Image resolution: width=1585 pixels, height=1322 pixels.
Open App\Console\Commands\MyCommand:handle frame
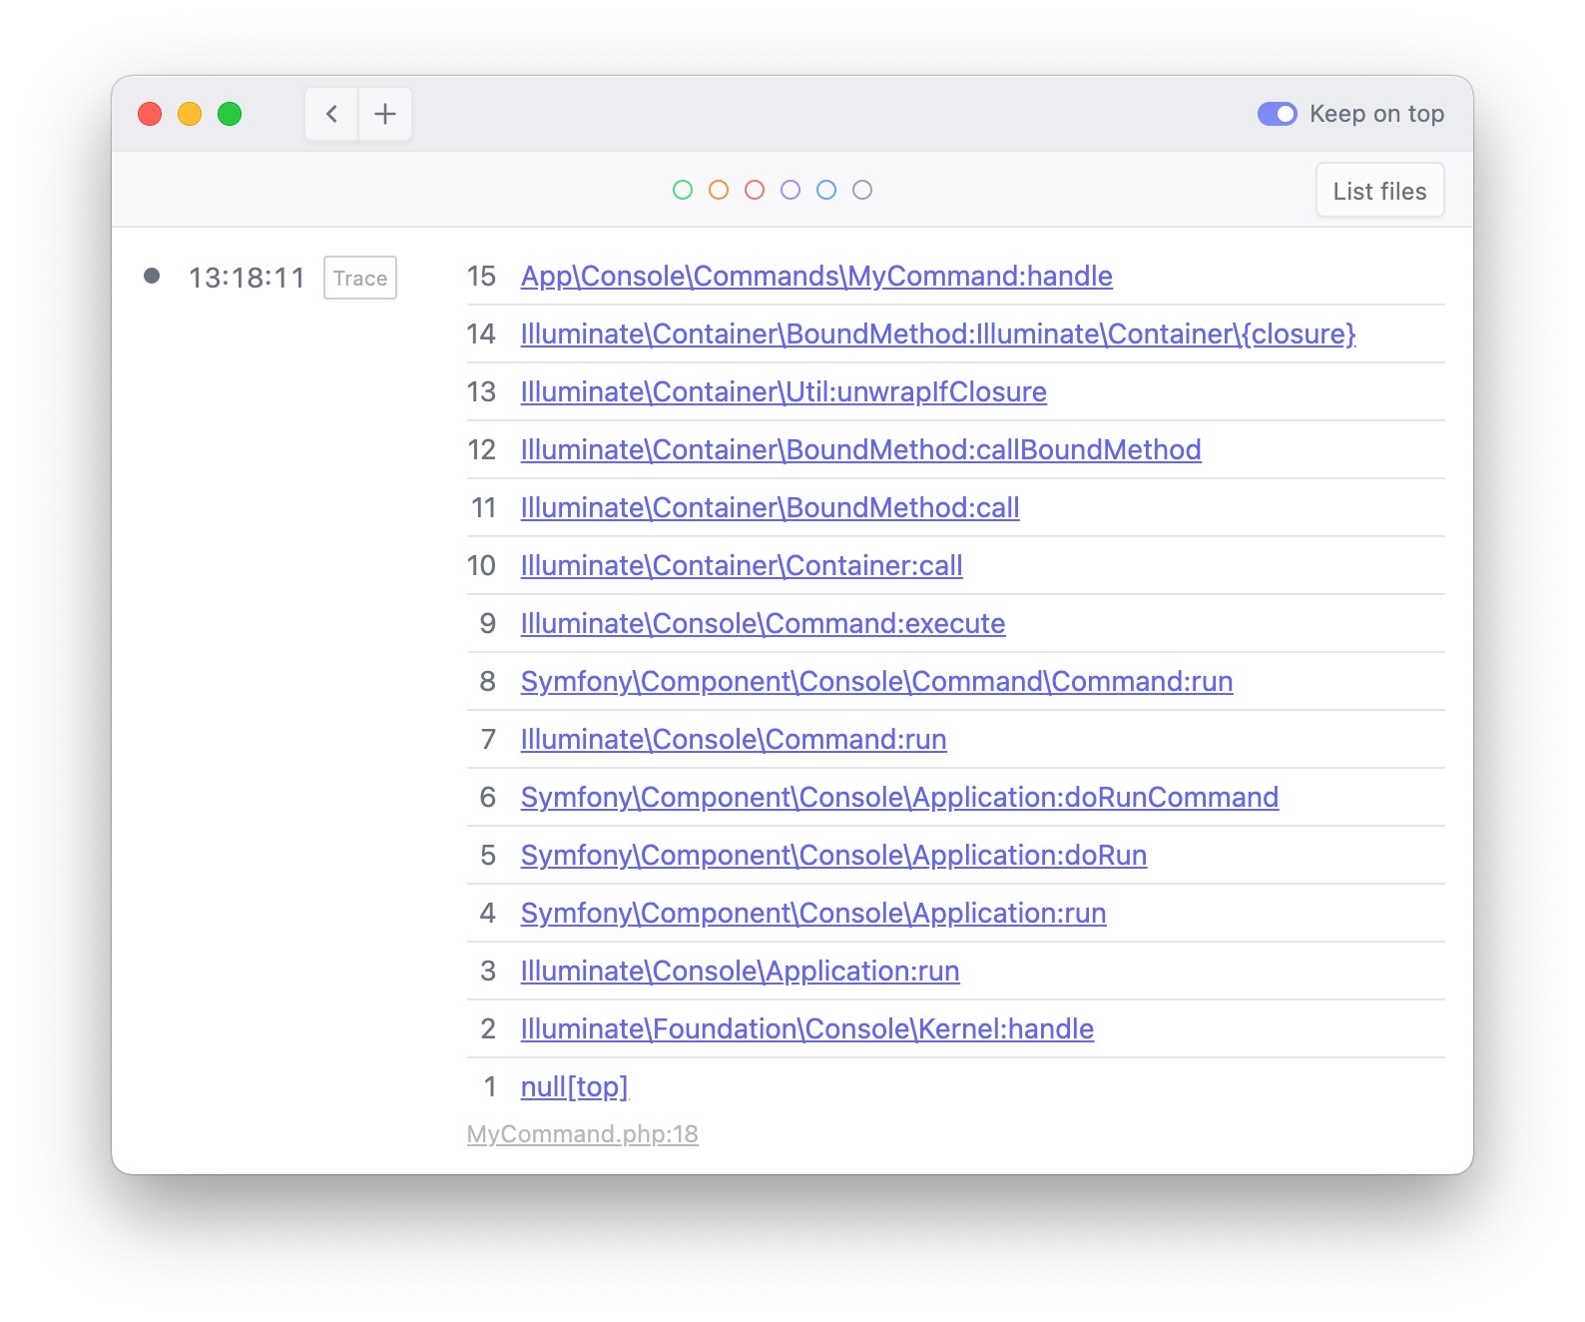(x=816, y=276)
